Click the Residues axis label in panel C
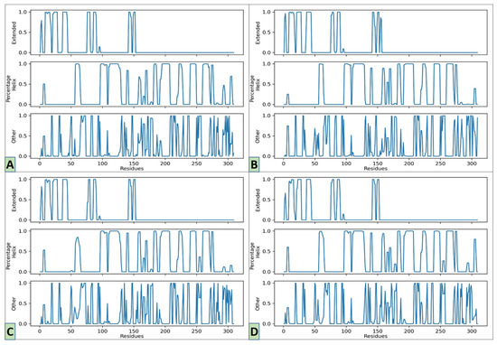The width and height of the screenshot is (497, 345). pyautogui.click(x=132, y=336)
